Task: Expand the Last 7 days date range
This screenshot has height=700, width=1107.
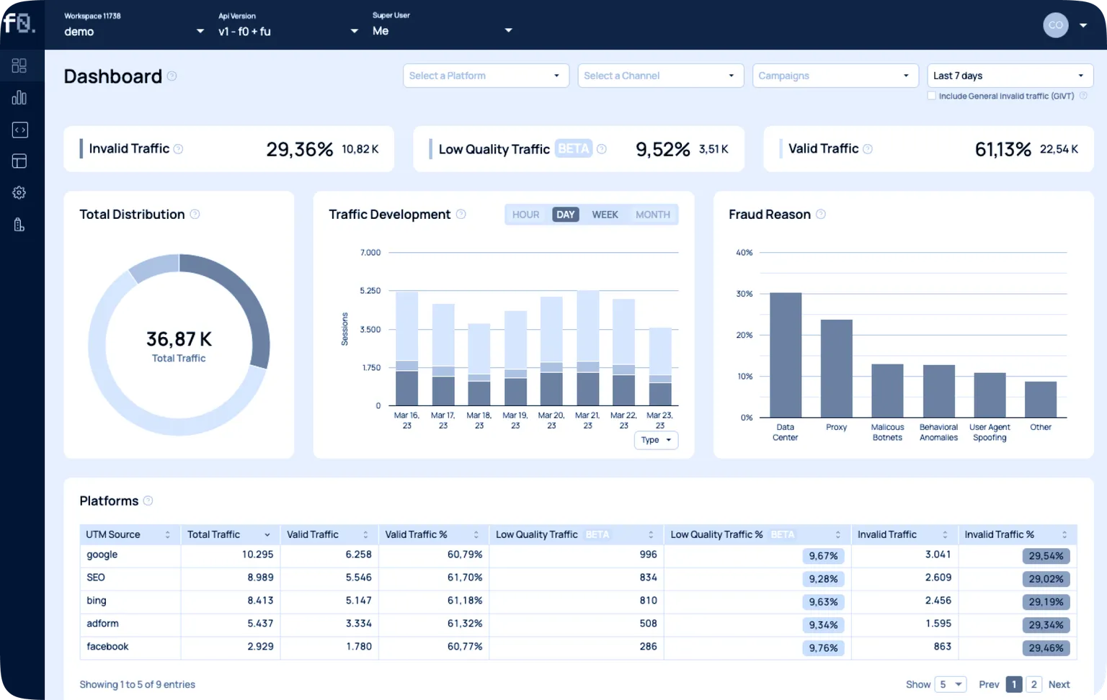Action: 1009,76
